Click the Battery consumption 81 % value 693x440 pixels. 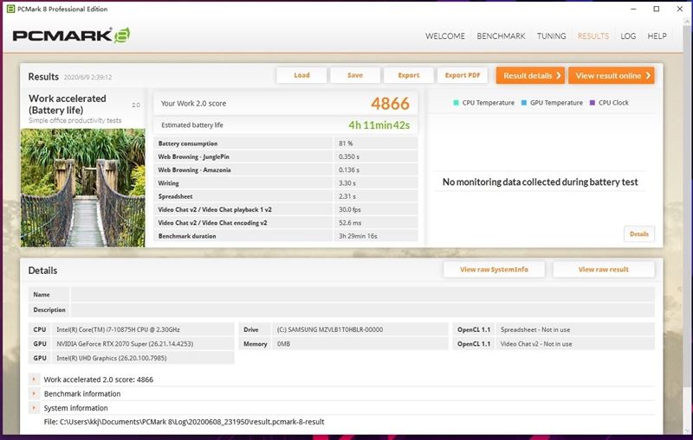[x=375, y=143]
